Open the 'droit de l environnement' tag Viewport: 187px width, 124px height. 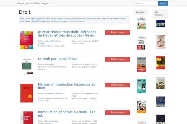click(x=114, y=19)
